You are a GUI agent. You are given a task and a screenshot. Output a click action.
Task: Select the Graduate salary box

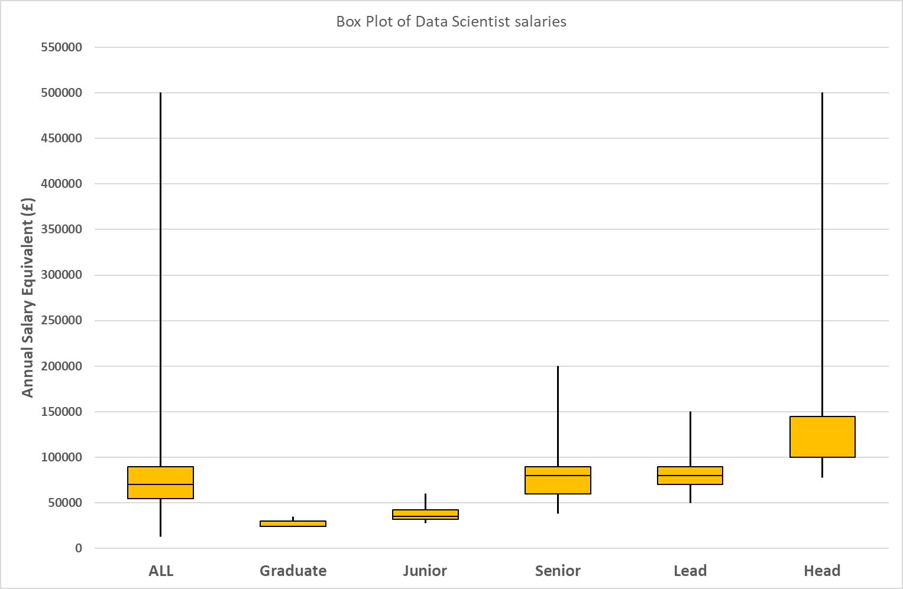click(293, 523)
